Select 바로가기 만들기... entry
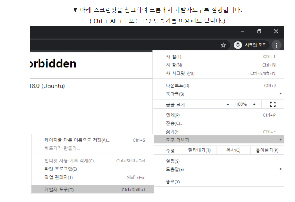This screenshot has height=202, width=295. 93,148
